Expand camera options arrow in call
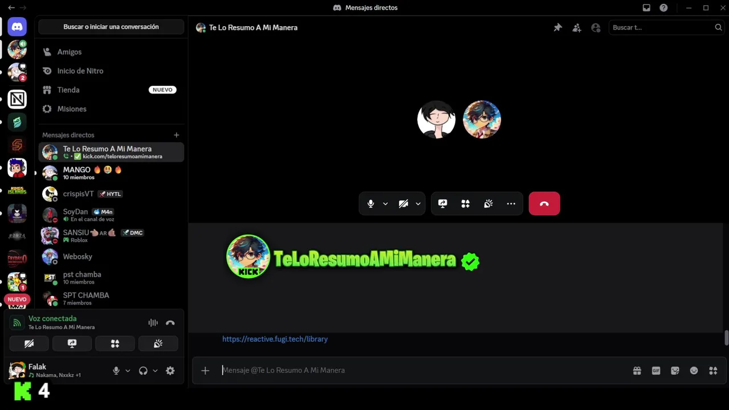 click(x=418, y=204)
